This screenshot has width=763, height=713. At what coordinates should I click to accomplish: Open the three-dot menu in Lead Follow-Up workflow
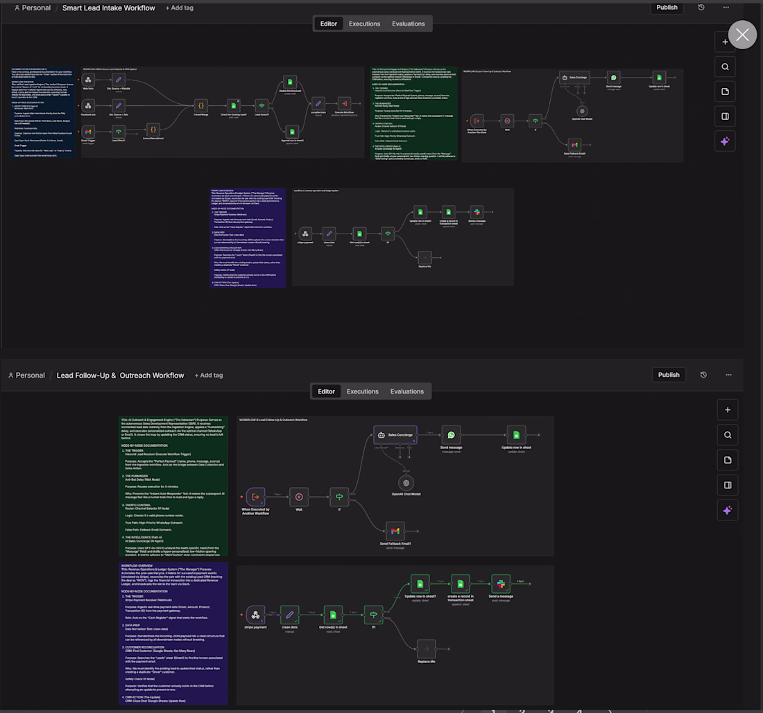click(728, 375)
